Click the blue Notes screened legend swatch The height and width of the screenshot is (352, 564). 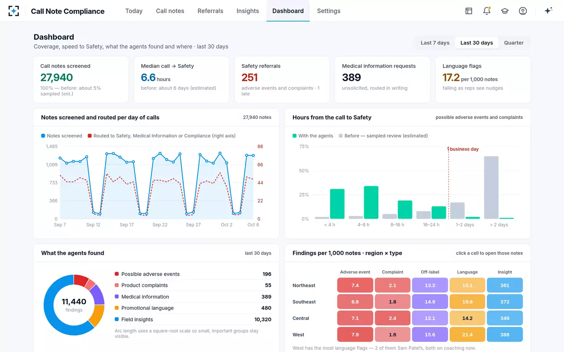[43, 136]
